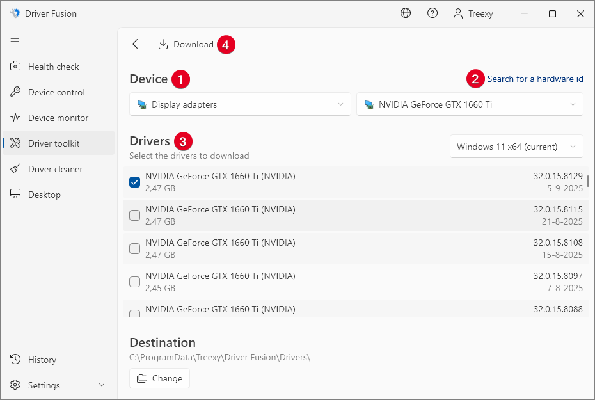
Task: Open the Windows 11 x64 OS dropdown
Action: [516, 147]
